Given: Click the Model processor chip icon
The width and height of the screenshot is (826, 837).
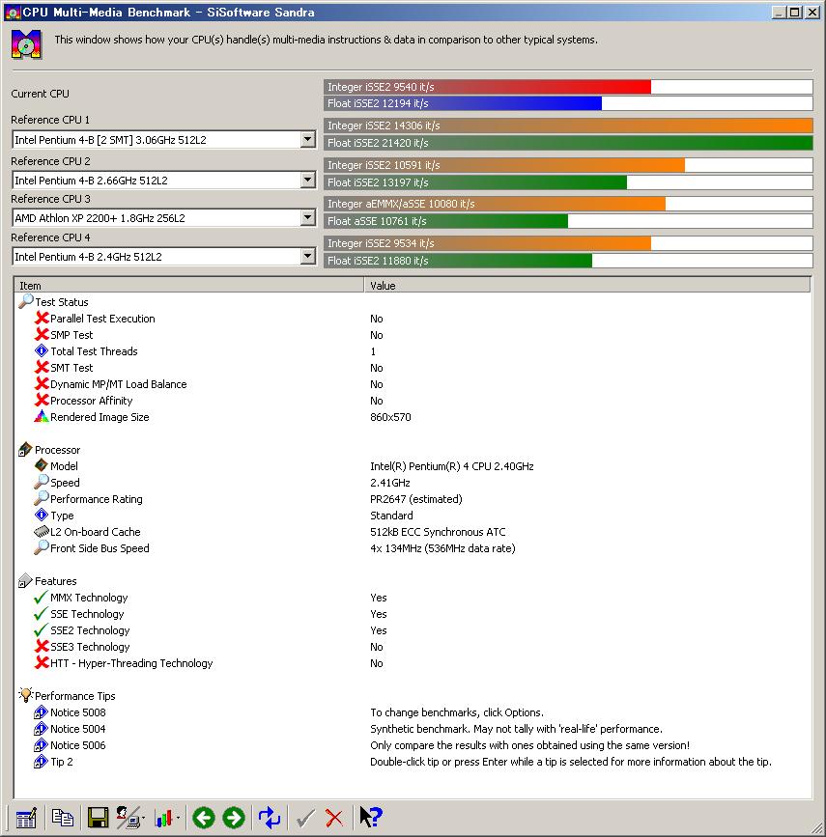Looking at the screenshot, I should coord(42,465).
